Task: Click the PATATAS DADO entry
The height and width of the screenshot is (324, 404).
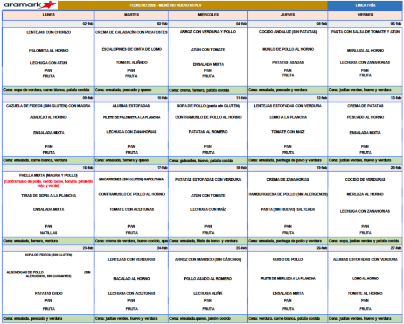Action: click(48, 293)
